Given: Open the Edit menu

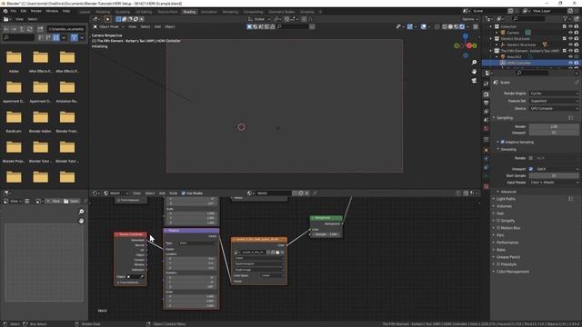Looking at the screenshot, I should (24, 11).
